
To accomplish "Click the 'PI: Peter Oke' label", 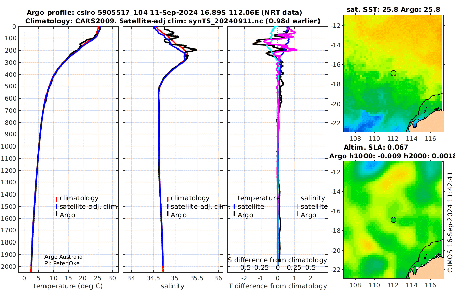I will point(62,263).
